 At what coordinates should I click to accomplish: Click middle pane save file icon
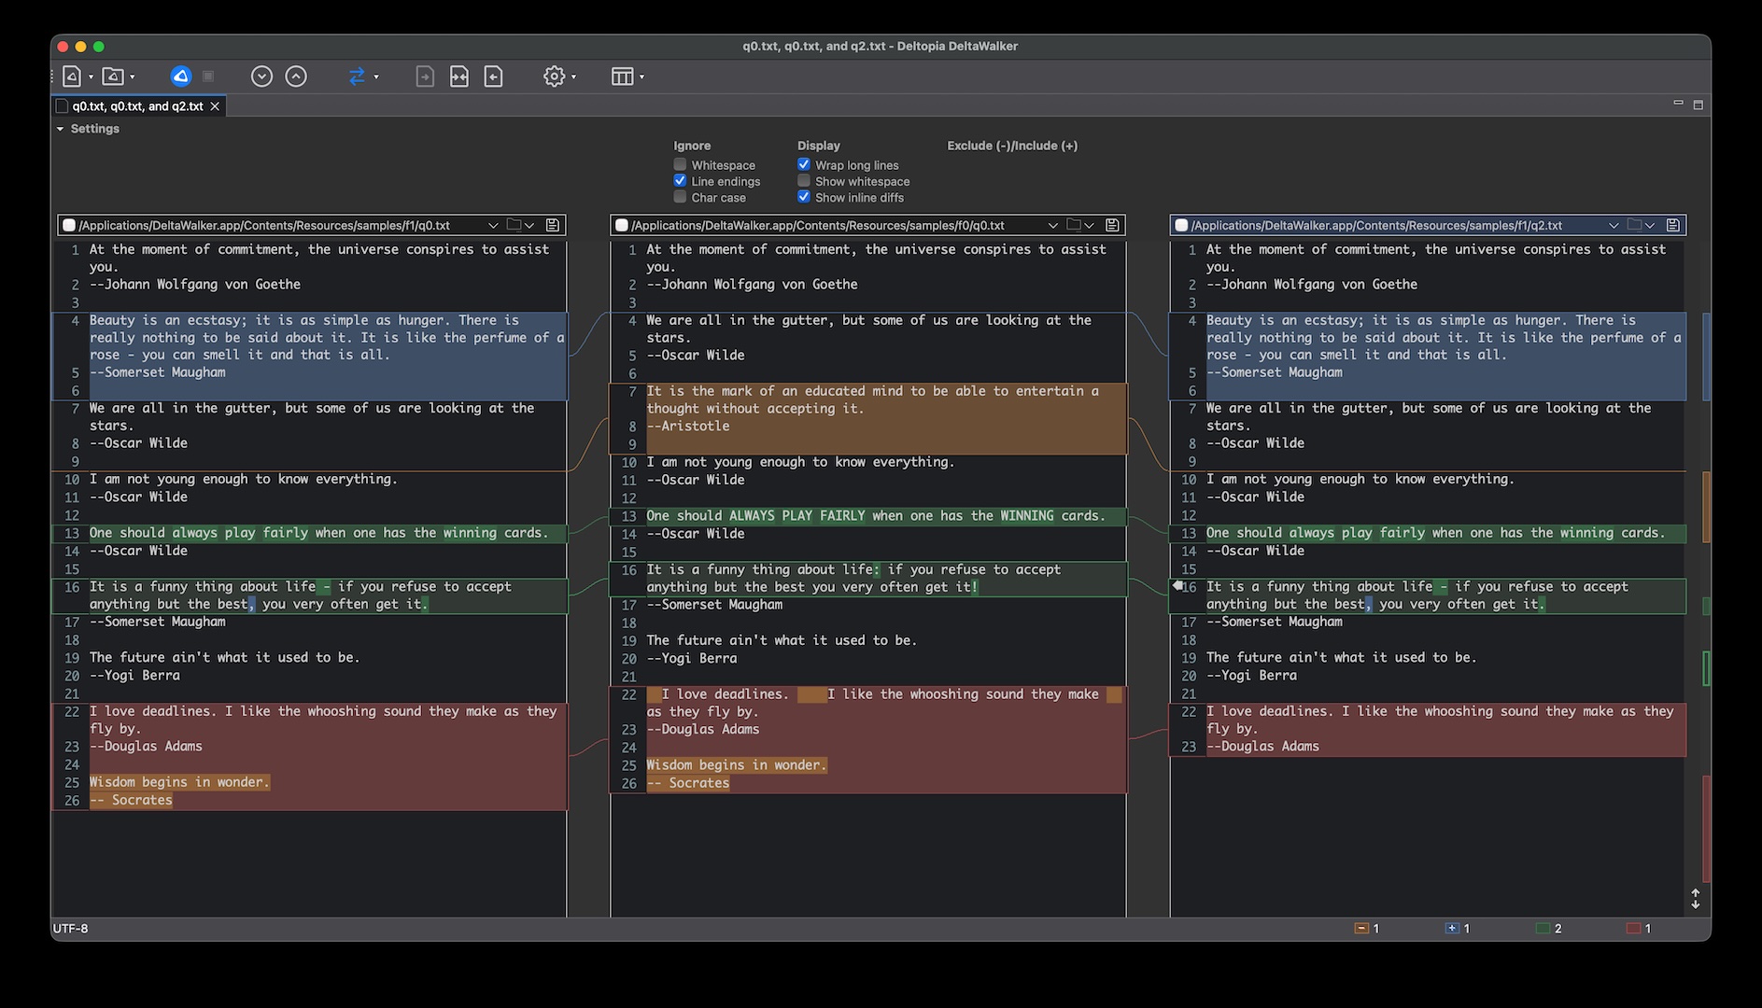click(1112, 225)
